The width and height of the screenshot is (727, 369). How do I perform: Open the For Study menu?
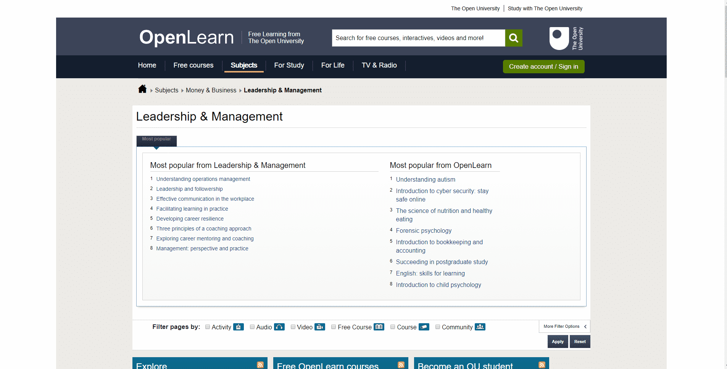(x=289, y=65)
